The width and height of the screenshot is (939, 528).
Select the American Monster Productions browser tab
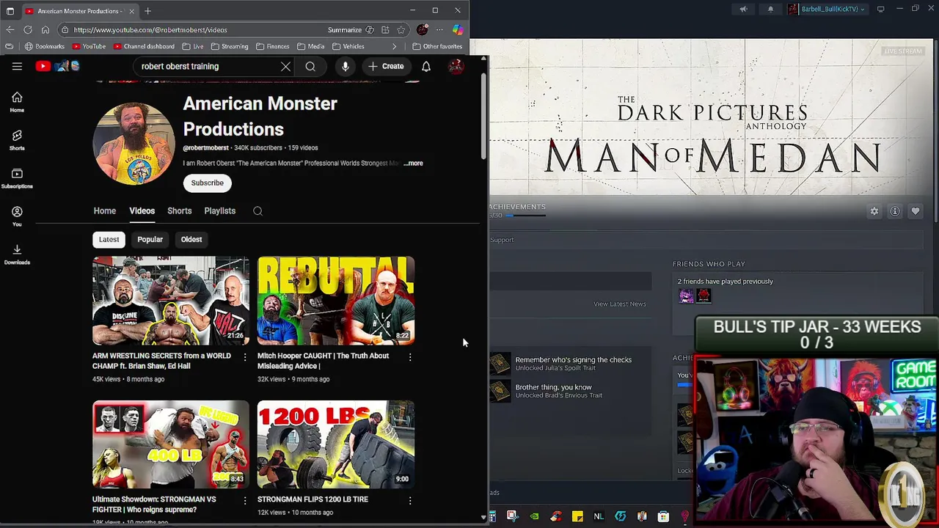(79, 11)
